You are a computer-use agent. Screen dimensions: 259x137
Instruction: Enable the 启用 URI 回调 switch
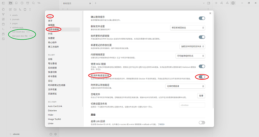[202, 123]
